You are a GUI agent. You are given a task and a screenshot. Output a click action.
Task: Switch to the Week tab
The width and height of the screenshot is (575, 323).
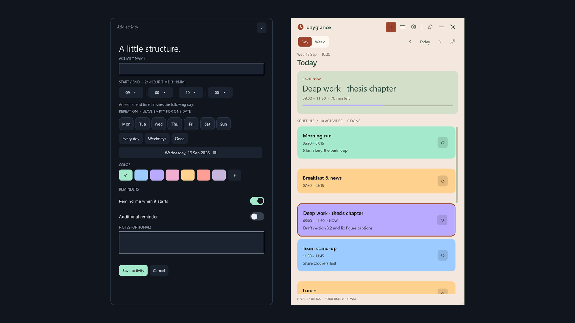(320, 42)
